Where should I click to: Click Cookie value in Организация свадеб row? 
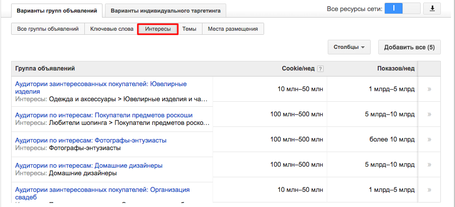coord(300,190)
